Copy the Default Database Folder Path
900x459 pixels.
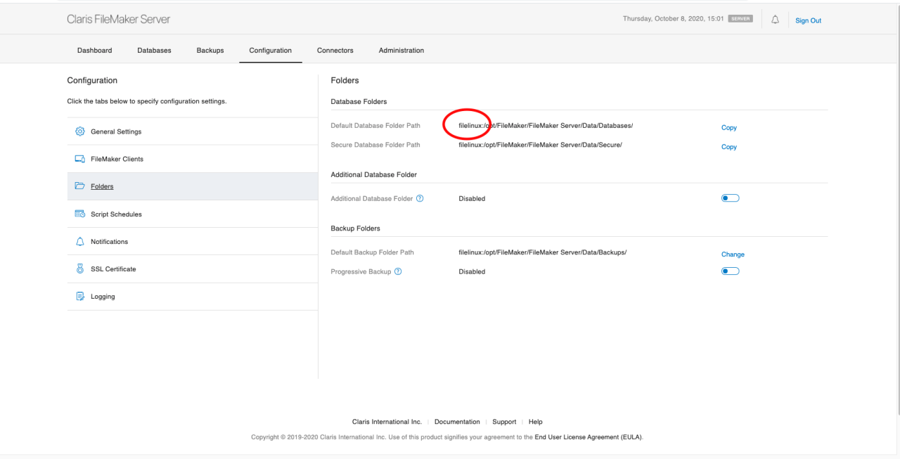coord(729,128)
